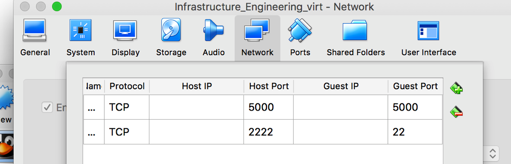Select TCP protocol cell in the 5000 rule
The height and width of the screenshot is (164, 511).
click(127, 107)
